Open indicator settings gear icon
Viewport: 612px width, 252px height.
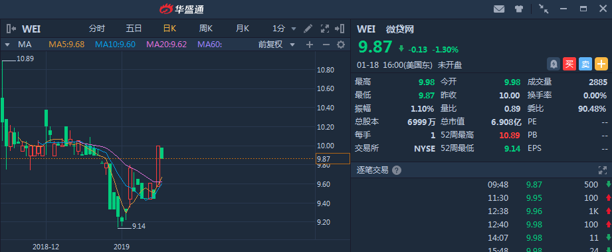(x=341, y=45)
